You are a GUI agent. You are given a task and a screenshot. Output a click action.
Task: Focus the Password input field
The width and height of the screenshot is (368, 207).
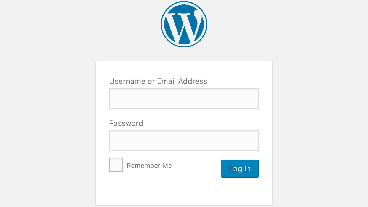click(184, 140)
